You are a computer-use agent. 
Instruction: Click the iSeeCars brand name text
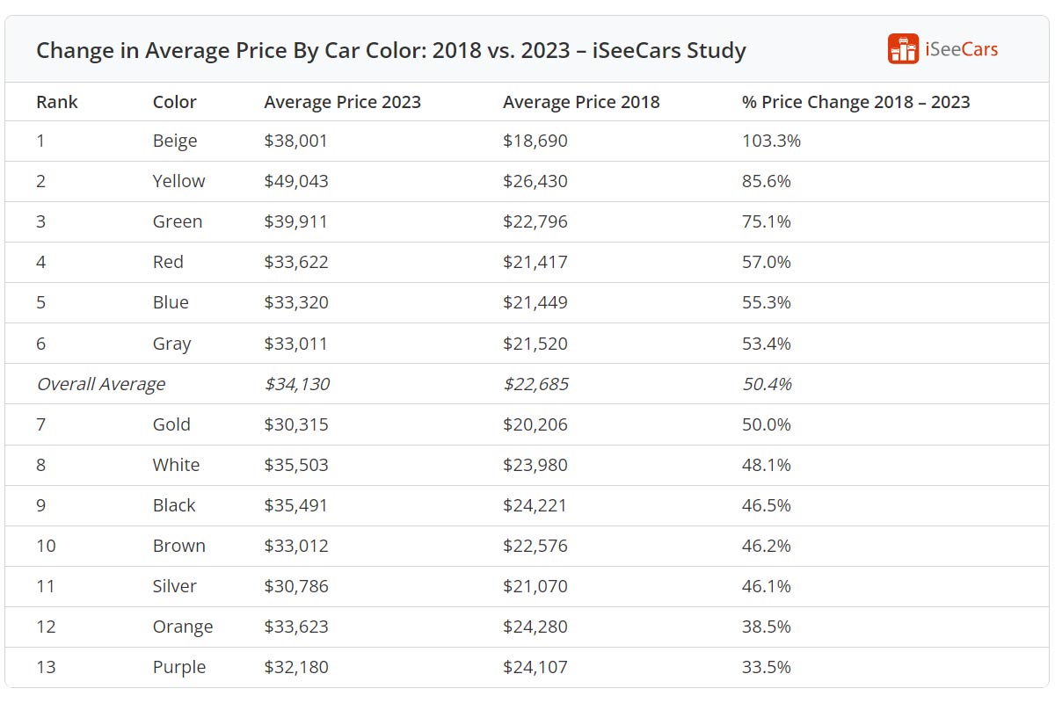coord(961,49)
